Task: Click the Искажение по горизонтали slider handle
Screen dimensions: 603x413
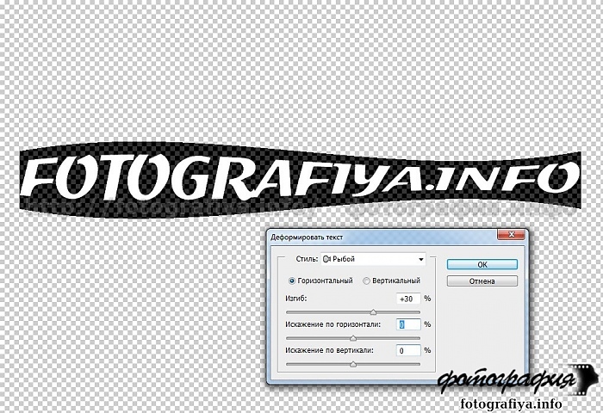Action: click(x=353, y=338)
